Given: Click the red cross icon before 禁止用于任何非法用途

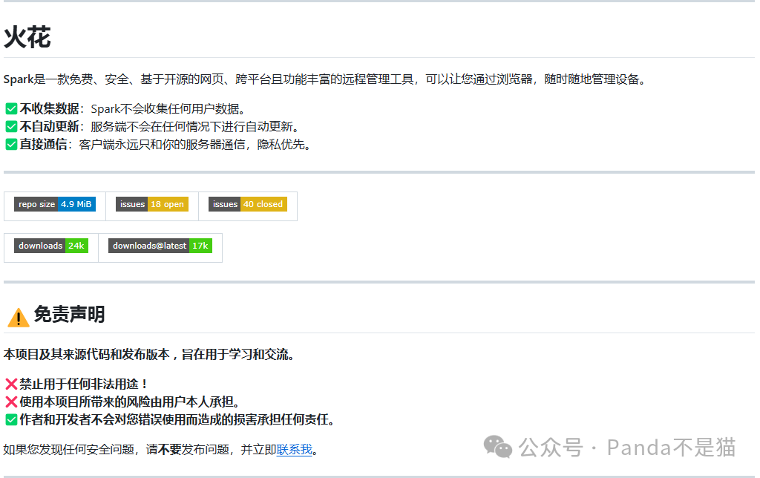Looking at the screenshot, I should [x=11, y=384].
